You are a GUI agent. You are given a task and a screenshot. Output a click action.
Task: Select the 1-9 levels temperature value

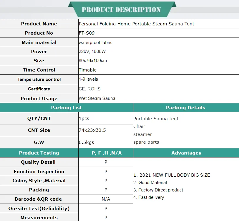[88, 79]
